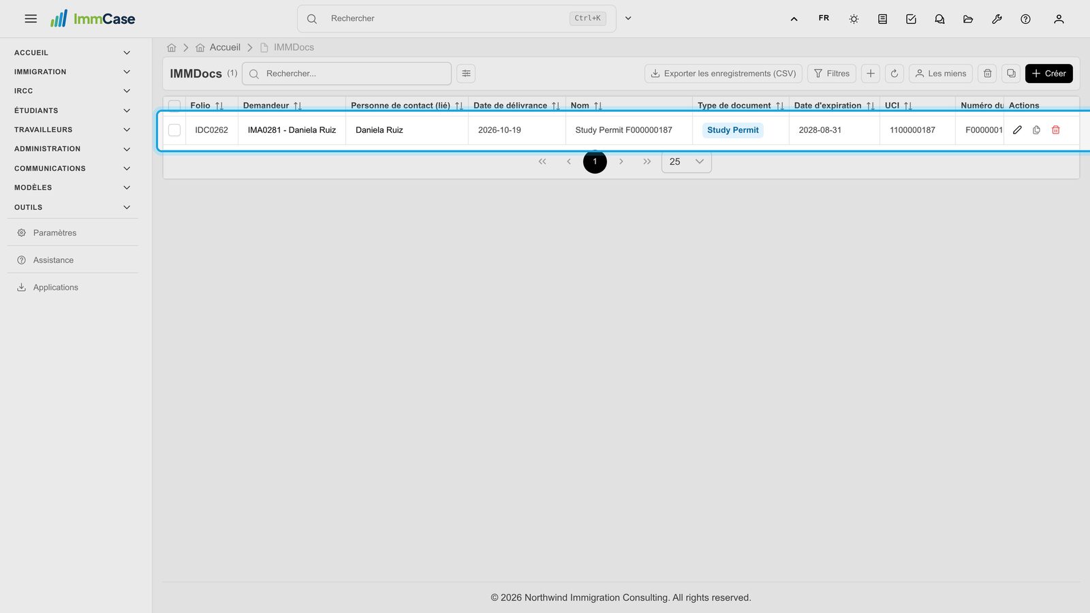Click the plus icon next to Filtres
This screenshot has width=1090, height=613.
871,74
